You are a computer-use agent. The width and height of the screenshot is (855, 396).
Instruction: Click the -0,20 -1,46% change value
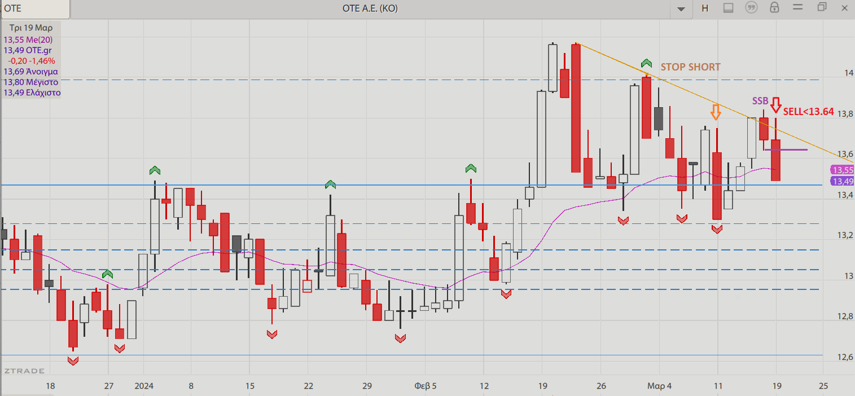[31, 61]
